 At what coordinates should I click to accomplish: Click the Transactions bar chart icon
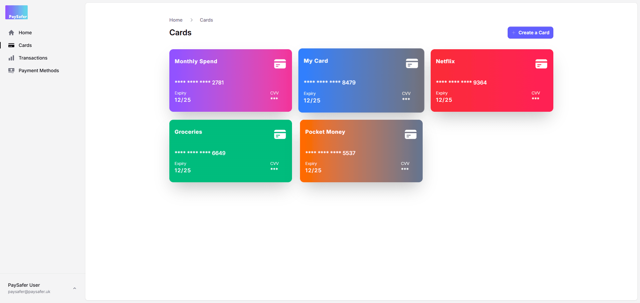click(11, 58)
